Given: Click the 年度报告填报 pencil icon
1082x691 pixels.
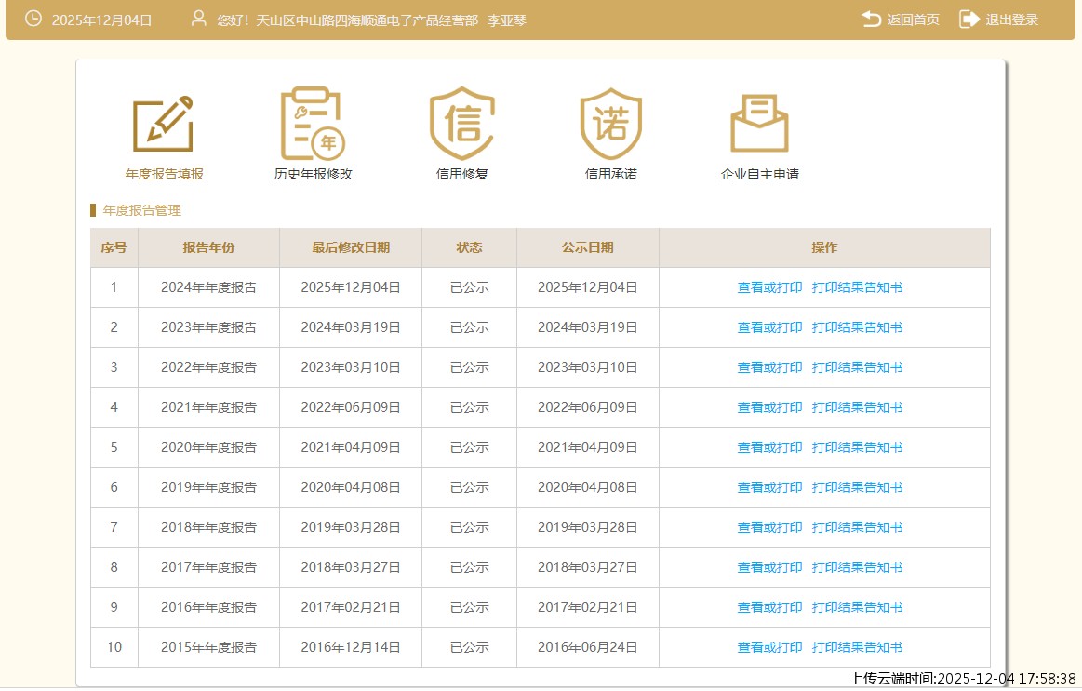Looking at the screenshot, I should (x=164, y=124).
